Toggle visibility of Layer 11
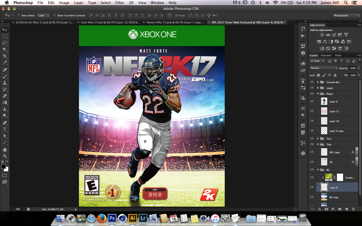This screenshot has width=362, height=226. pyautogui.click(x=312, y=111)
